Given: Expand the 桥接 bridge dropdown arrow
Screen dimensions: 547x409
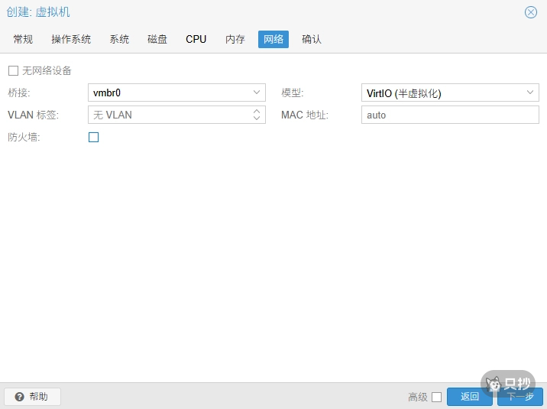Looking at the screenshot, I should (257, 93).
